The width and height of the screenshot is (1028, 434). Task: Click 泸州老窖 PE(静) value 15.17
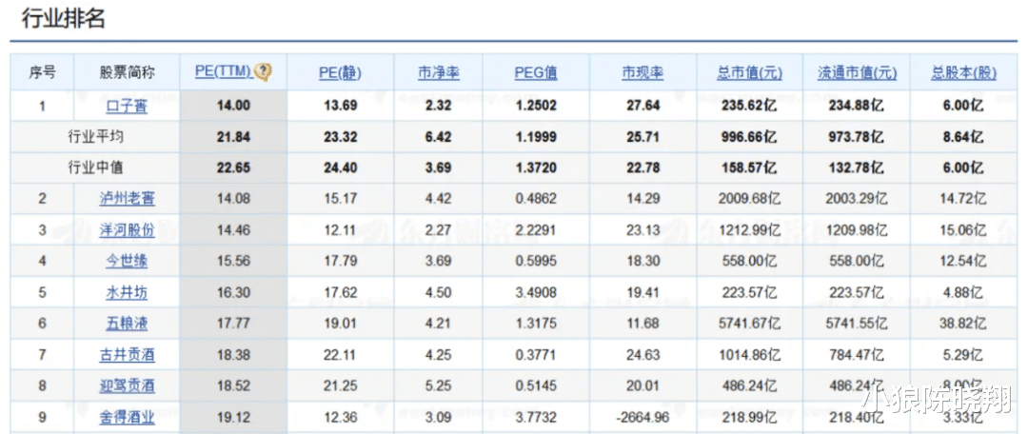pos(340,198)
